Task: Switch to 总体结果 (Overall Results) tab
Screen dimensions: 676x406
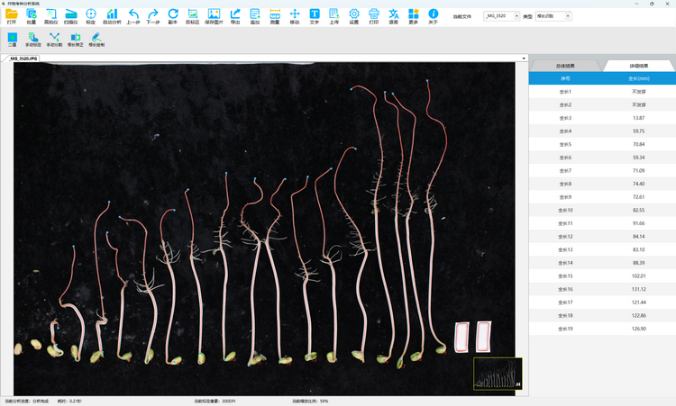Action: (x=565, y=66)
